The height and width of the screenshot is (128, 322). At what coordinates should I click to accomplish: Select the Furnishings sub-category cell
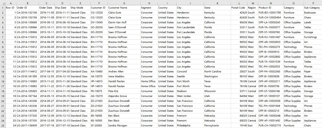pos(313,37)
